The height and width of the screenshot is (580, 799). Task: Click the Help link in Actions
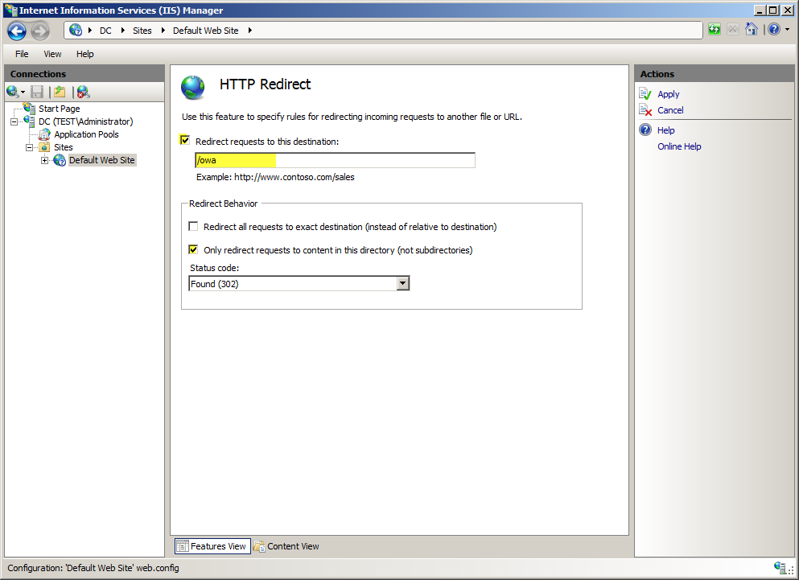[666, 130]
